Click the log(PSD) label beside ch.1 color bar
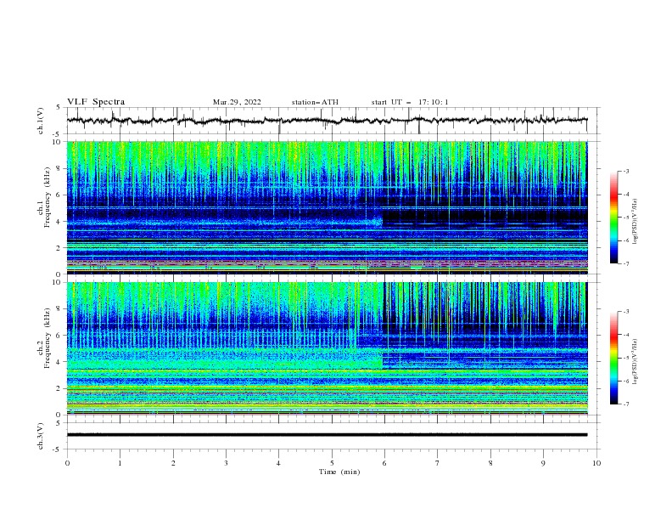Screen dimensions: 672x520 click(x=636, y=222)
